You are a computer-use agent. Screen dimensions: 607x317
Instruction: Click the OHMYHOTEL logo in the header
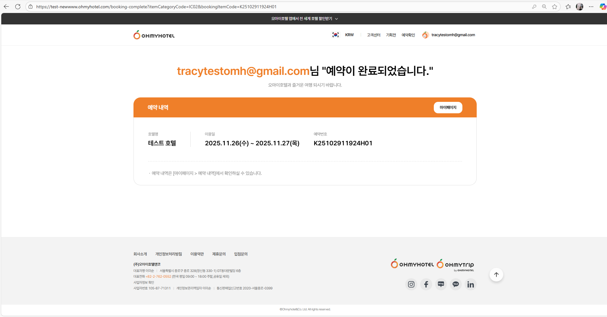pos(154,35)
